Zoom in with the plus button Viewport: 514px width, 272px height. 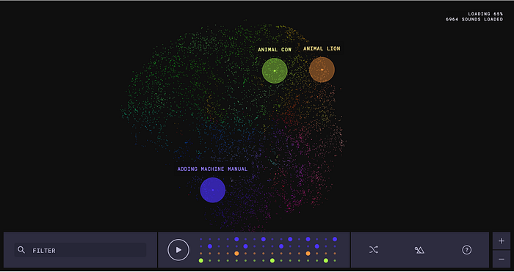(x=502, y=241)
